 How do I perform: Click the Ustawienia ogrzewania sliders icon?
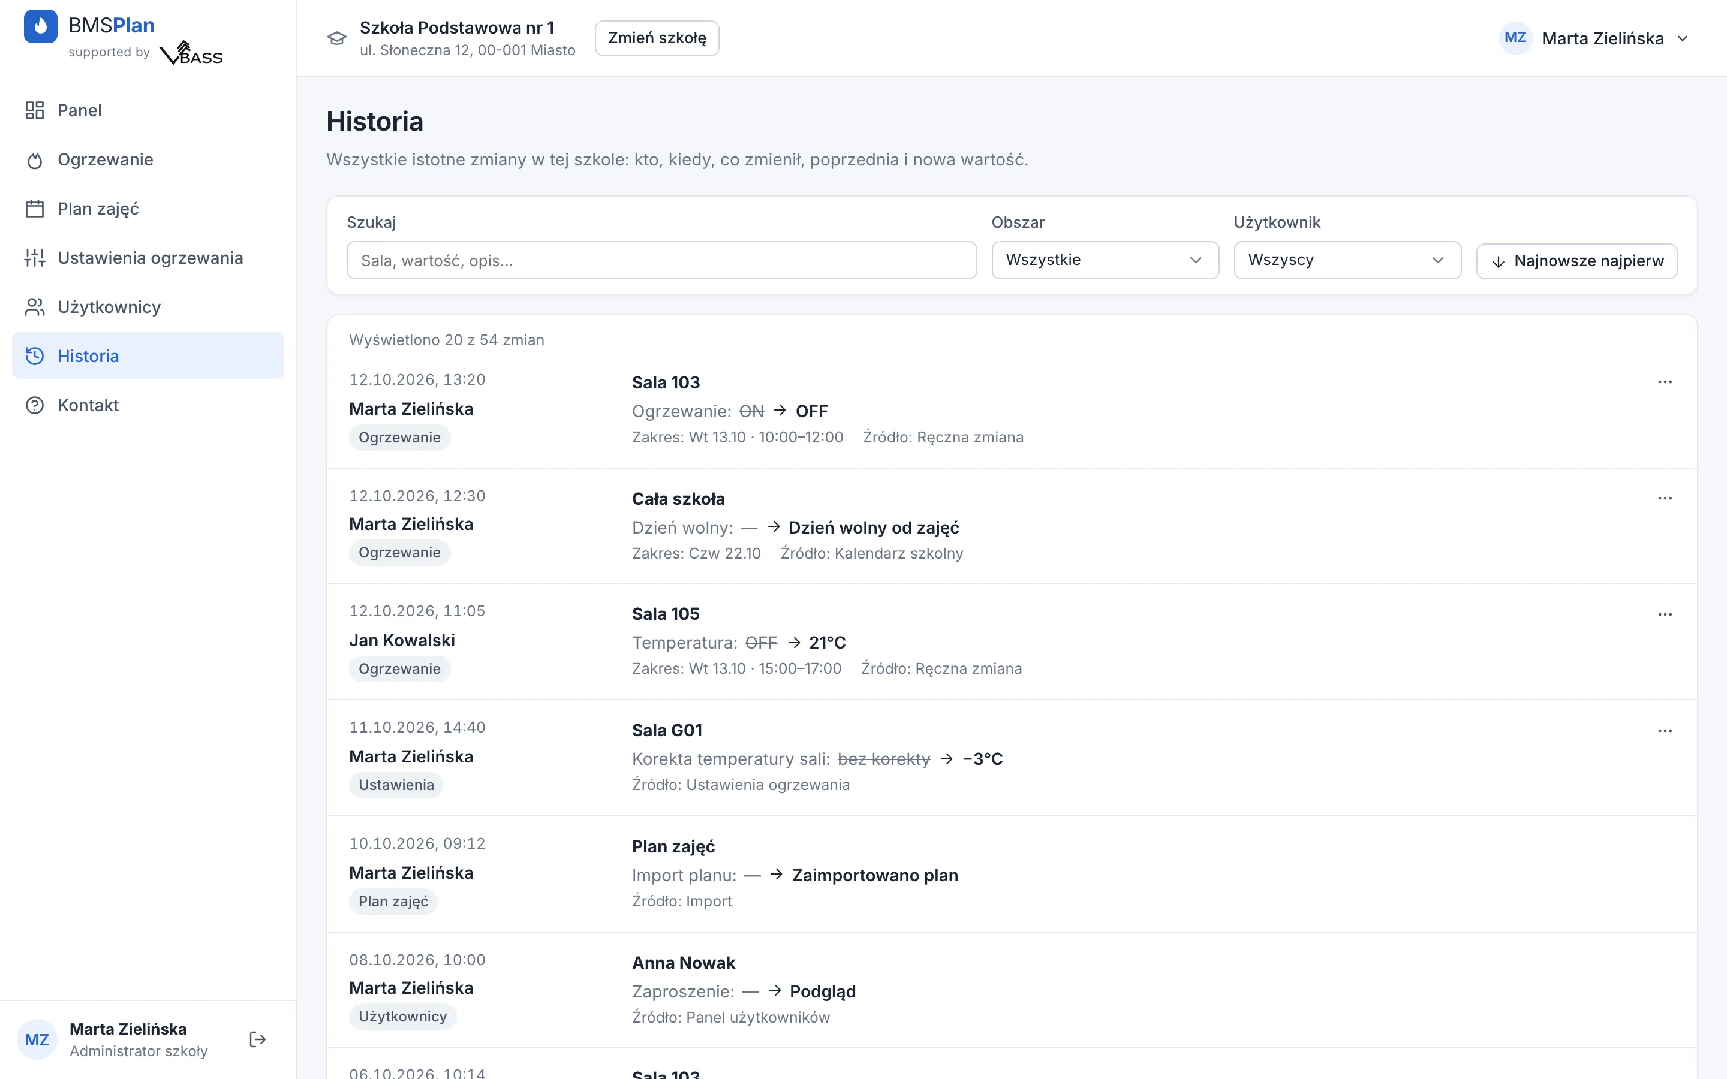34,258
